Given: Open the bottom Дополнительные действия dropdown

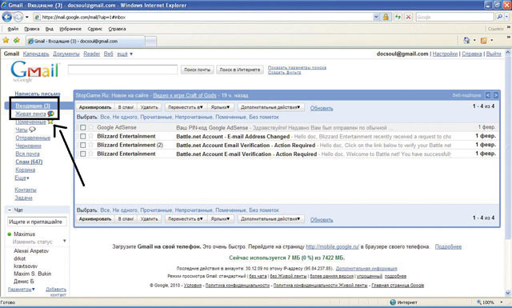Looking at the screenshot, I should [270, 219].
